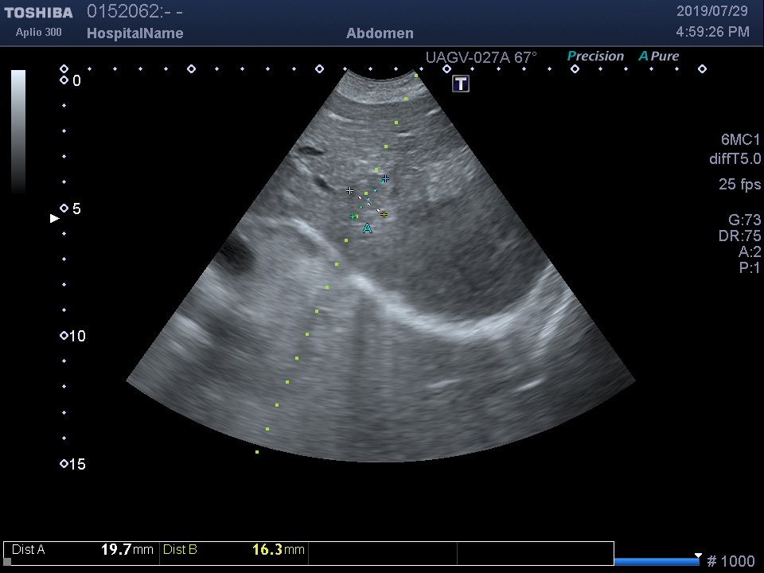Select the green caliper left of A label
The height and width of the screenshot is (573, 764).
[x=353, y=216]
